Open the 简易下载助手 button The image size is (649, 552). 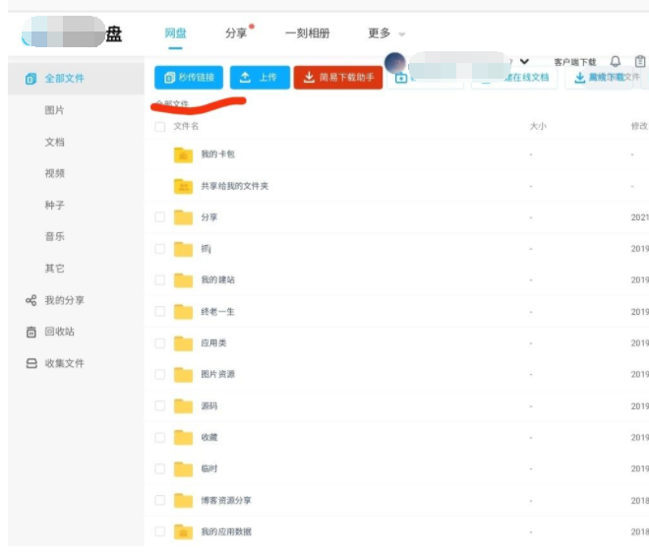point(338,78)
